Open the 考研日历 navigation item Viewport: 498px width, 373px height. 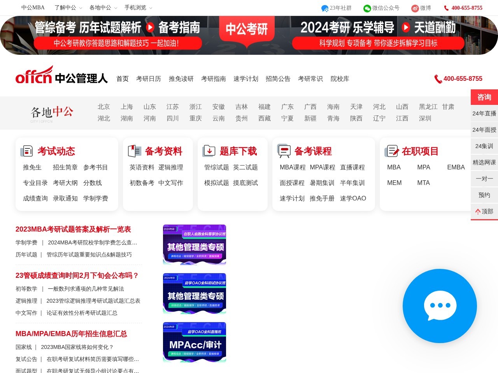148,79
